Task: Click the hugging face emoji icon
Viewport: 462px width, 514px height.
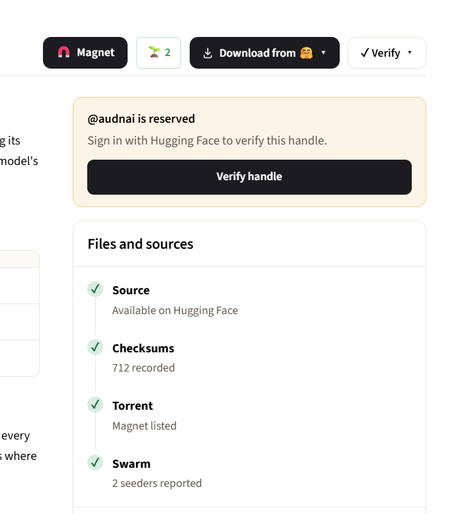Action: pyautogui.click(x=307, y=53)
